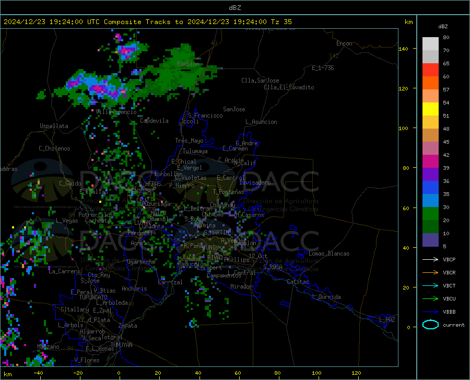
Task: Click the VBCP legend text label
Action: click(449, 259)
